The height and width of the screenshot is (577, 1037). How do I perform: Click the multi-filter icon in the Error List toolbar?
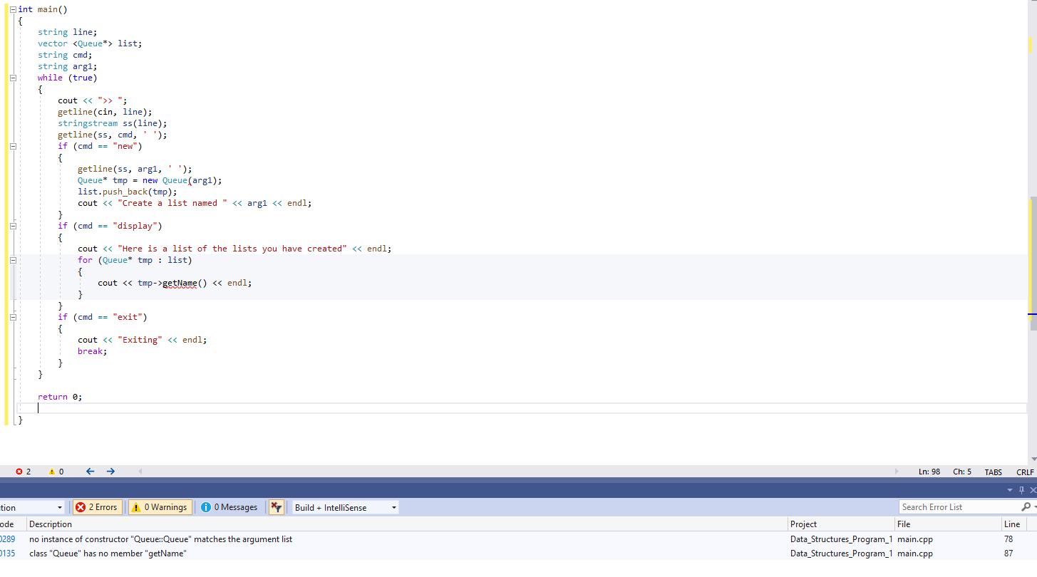pos(276,507)
